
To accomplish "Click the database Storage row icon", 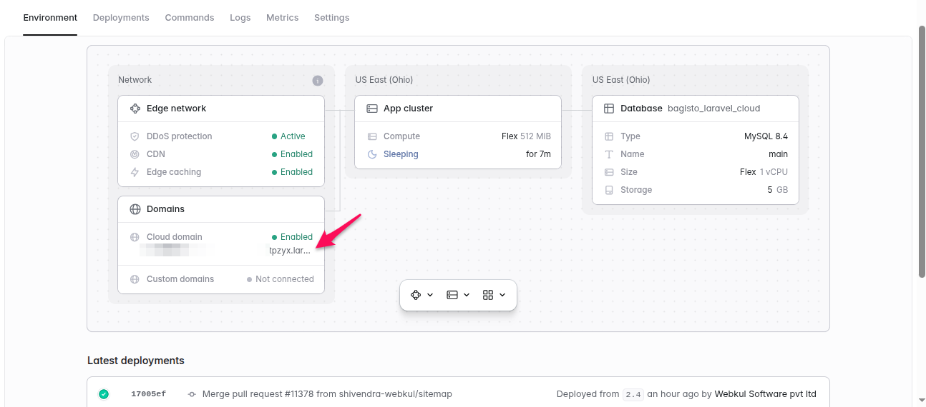I will (x=609, y=190).
